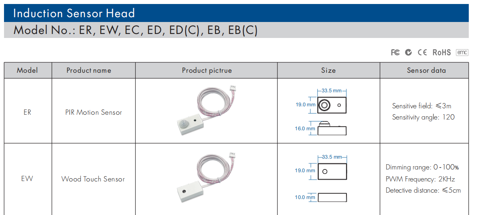Click the Model column header
The height and width of the screenshot is (215, 478).
click(x=28, y=70)
